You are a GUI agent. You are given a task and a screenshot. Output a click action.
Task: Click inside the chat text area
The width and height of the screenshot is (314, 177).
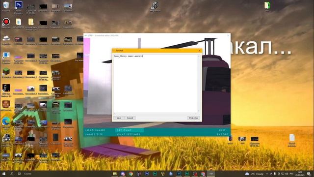156,83
